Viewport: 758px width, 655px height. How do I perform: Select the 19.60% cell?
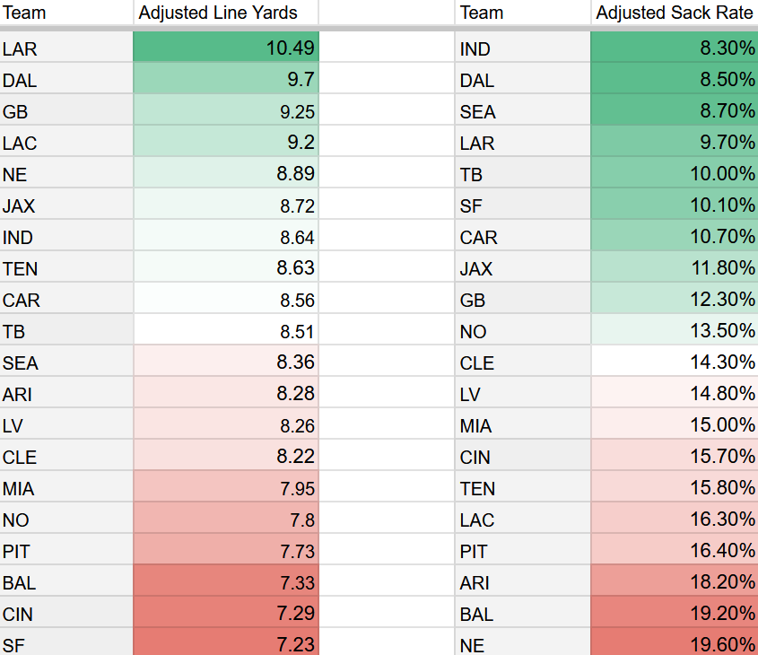(674, 644)
